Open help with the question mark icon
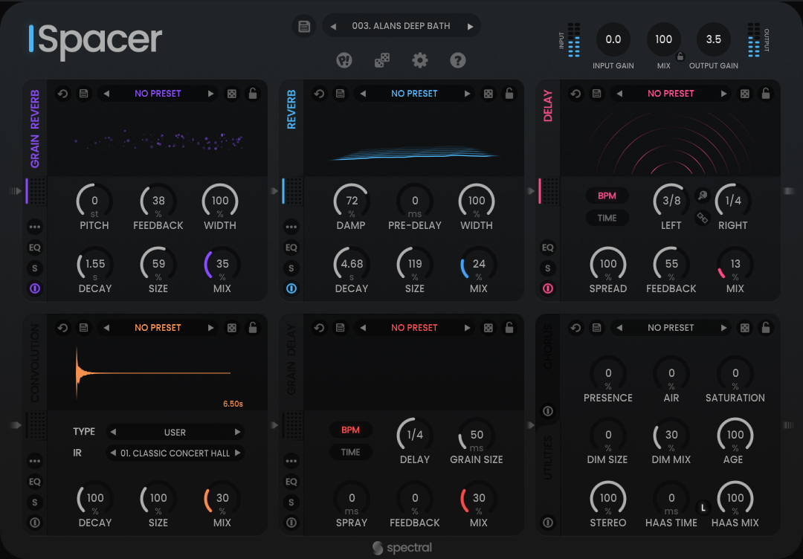 pos(458,60)
